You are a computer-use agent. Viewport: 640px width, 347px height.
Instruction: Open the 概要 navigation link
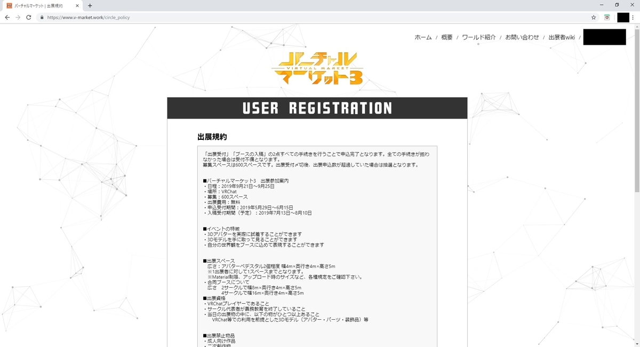[x=447, y=37]
